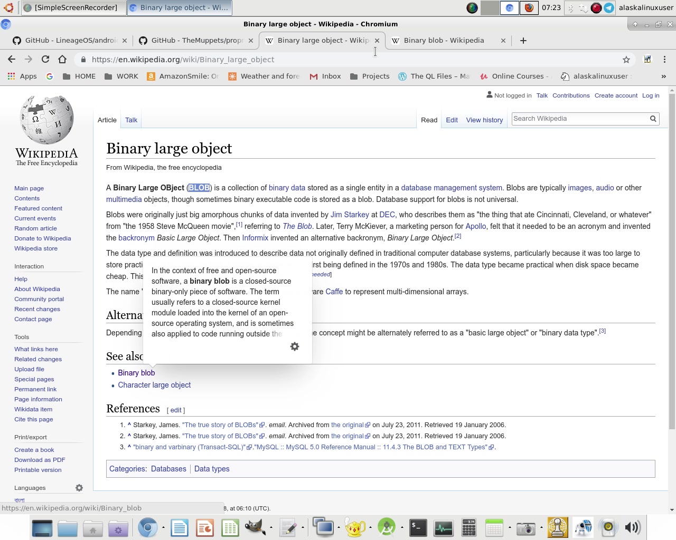Click the Telegram tray icon

[609, 8]
